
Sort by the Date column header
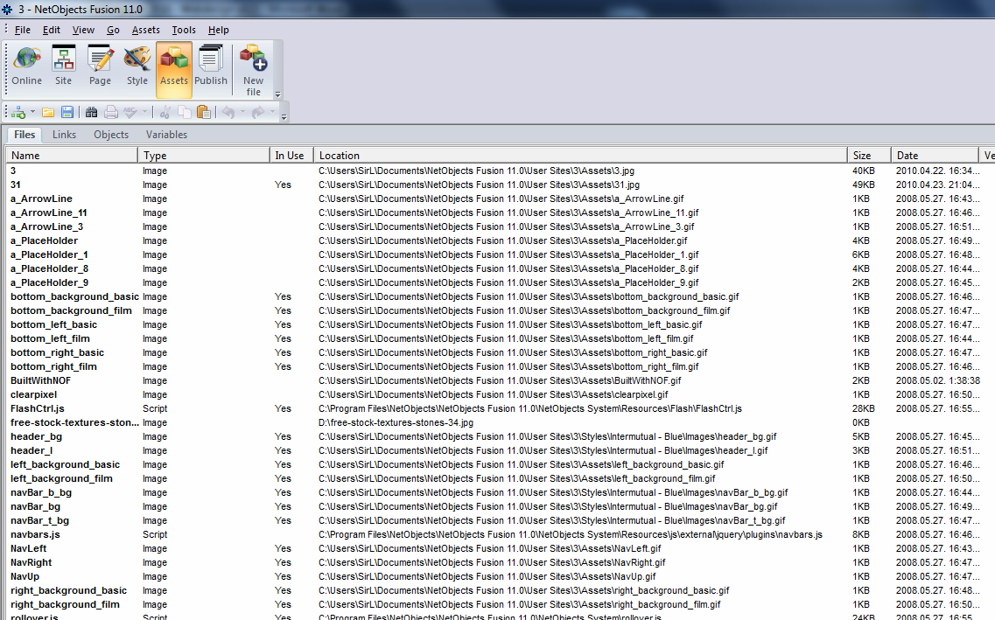click(x=935, y=156)
